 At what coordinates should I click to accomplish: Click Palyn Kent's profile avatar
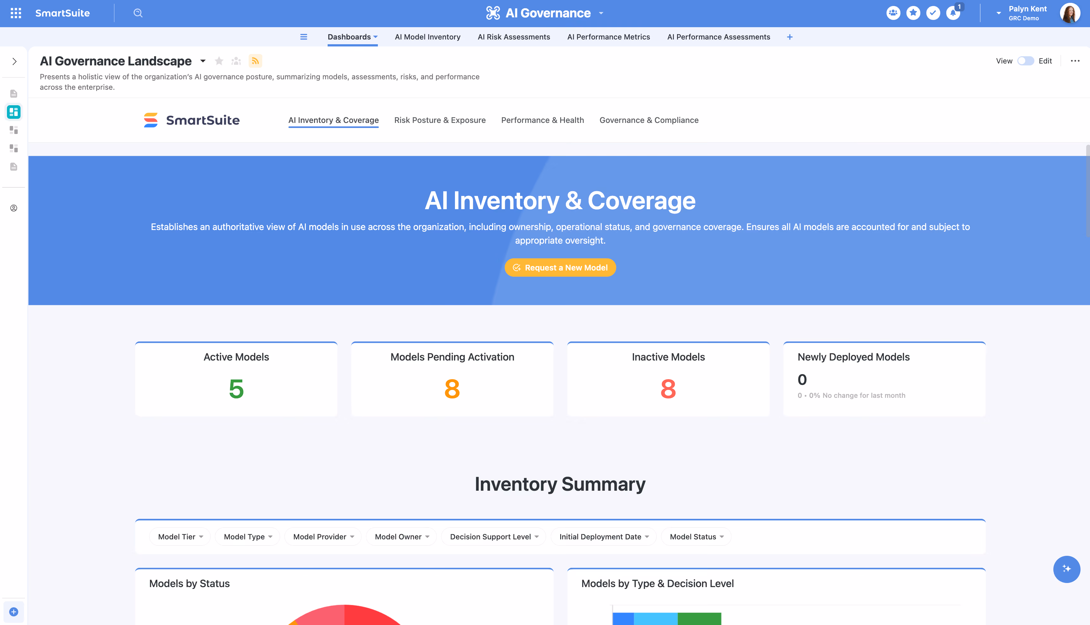1070,13
